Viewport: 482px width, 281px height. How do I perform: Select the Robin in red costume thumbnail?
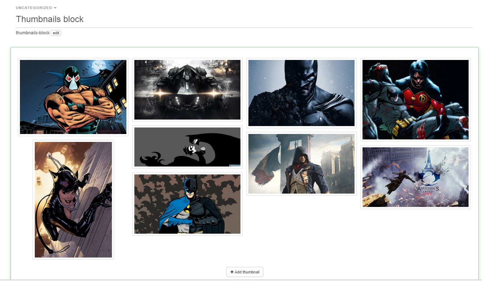(x=415, y=100)
